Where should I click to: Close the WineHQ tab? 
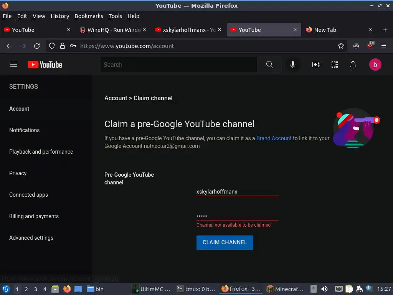[144, 30]
